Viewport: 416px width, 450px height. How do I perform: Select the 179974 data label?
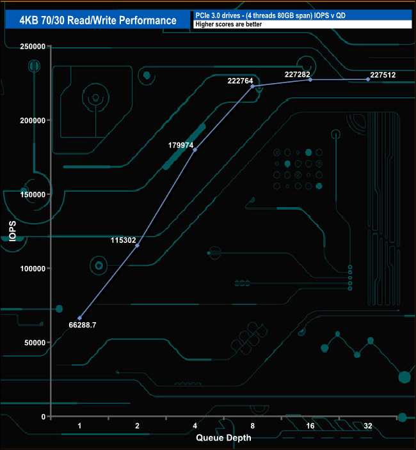point(181,144)
